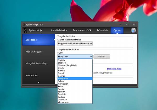Open Információk sidebar section
This screenshot has height=110, width=157.
(38, 75)
